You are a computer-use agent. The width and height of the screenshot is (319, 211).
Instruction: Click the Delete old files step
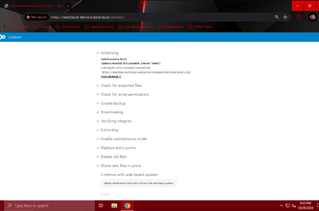point(114,157)
